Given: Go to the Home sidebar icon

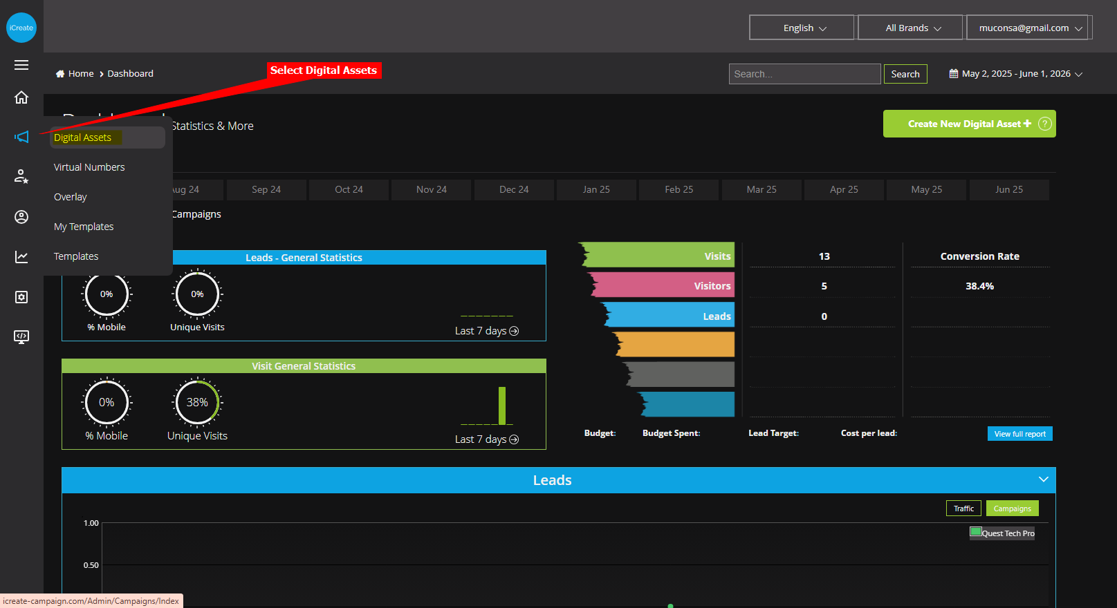Looking at the screenshot, I should 21,97.
